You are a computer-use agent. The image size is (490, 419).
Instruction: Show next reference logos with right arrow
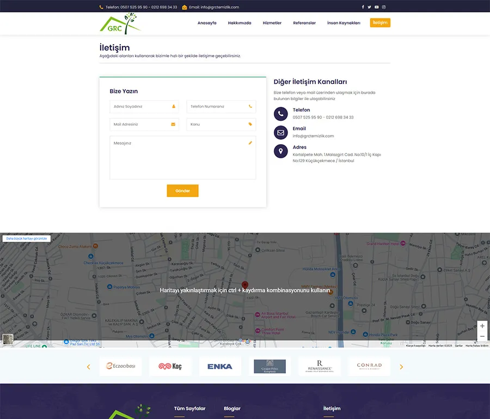coord(401,367)
